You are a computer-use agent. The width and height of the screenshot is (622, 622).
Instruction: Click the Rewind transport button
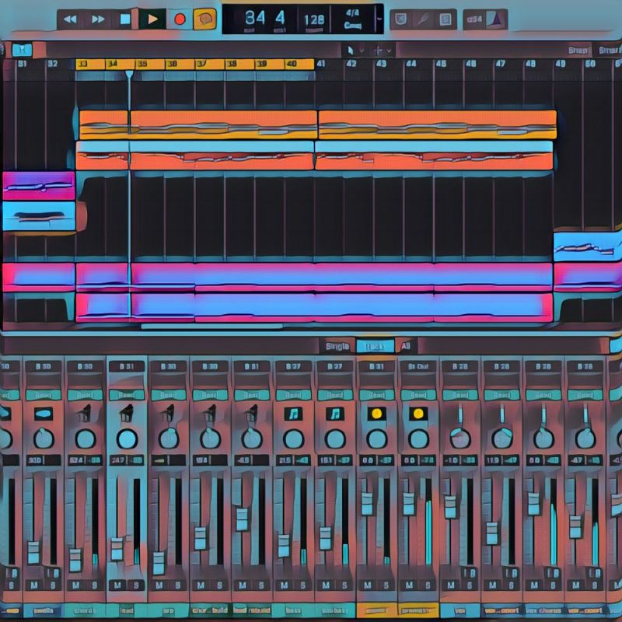(70, 19)
